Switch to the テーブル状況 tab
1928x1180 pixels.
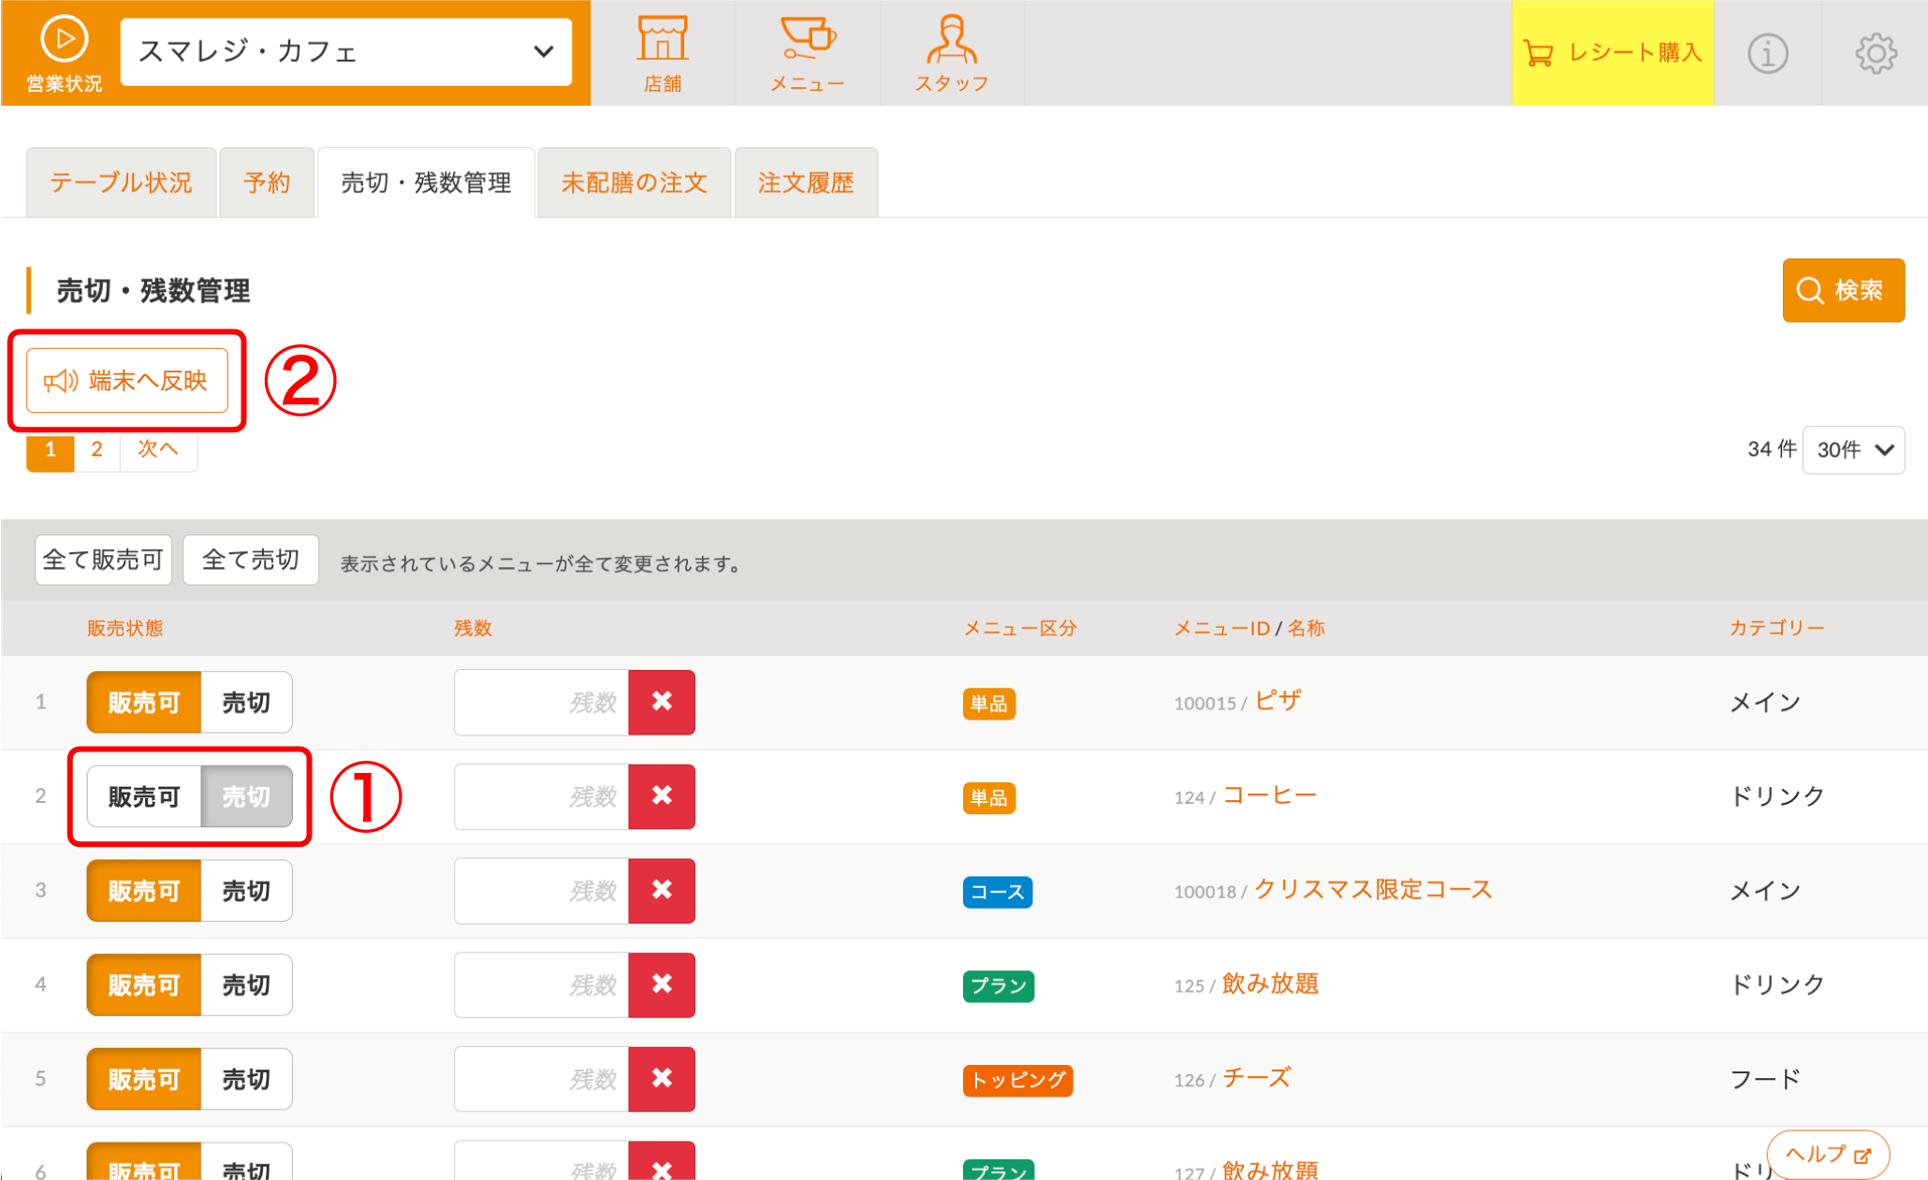(x=121, y=182)
